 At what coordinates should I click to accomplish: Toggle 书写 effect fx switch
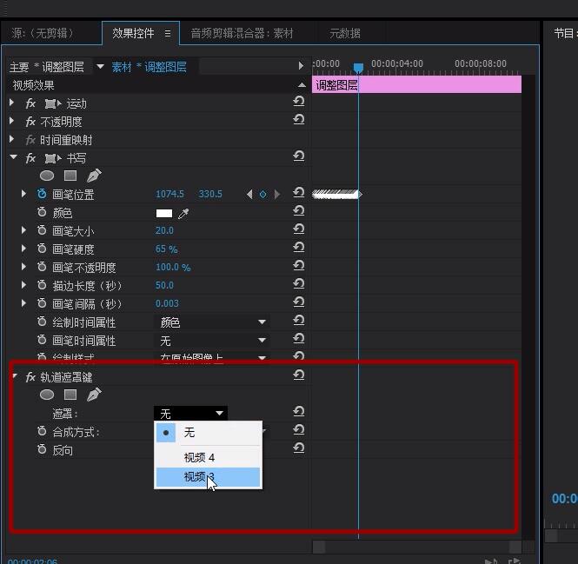30,158
